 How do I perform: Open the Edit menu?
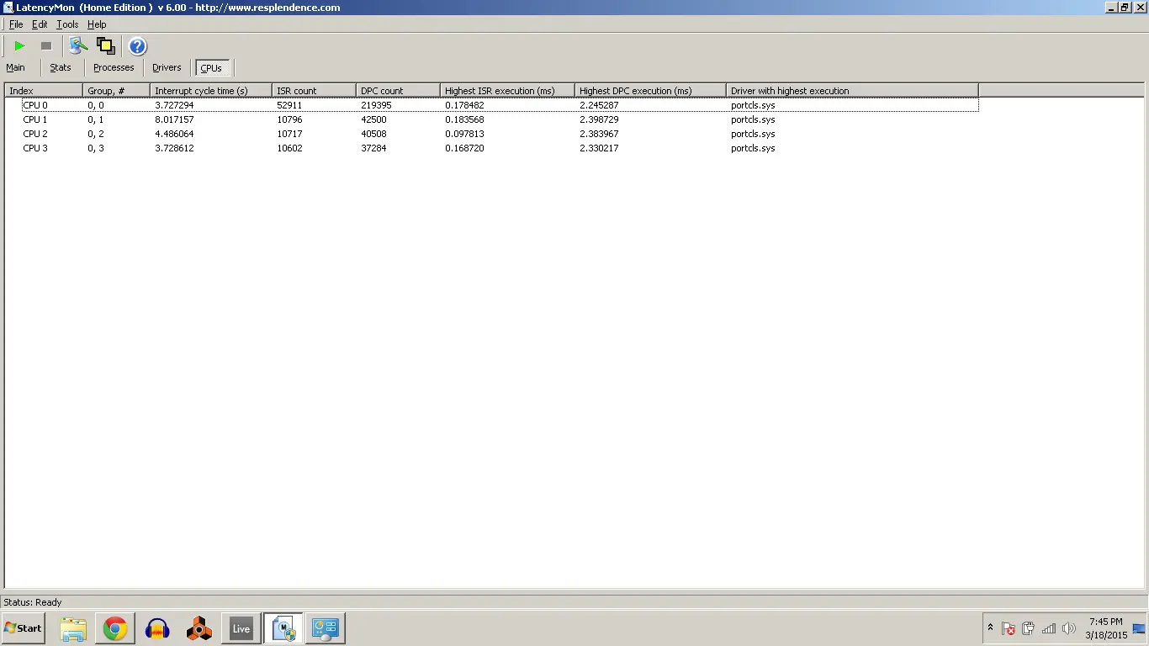click(x=40, y=24)
